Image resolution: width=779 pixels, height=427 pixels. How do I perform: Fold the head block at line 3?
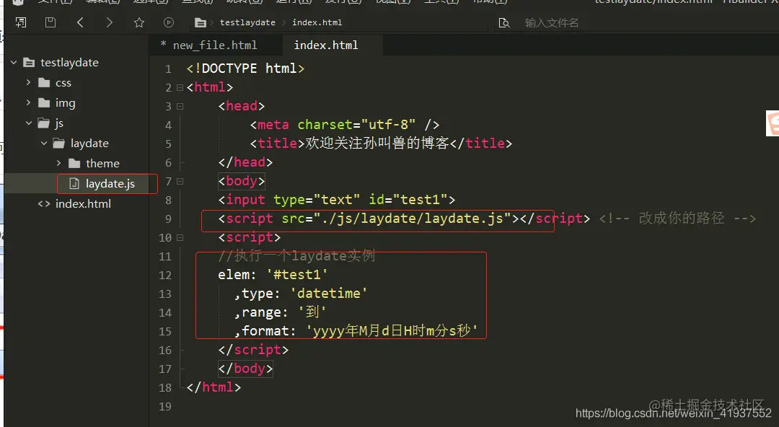click(x=180, y=106)
